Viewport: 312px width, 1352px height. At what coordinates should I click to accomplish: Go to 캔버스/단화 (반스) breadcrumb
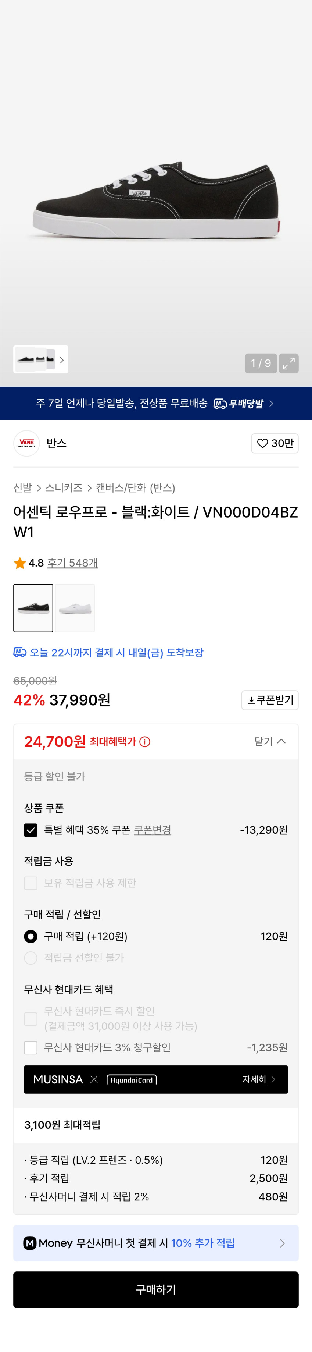tap(135, 488)
